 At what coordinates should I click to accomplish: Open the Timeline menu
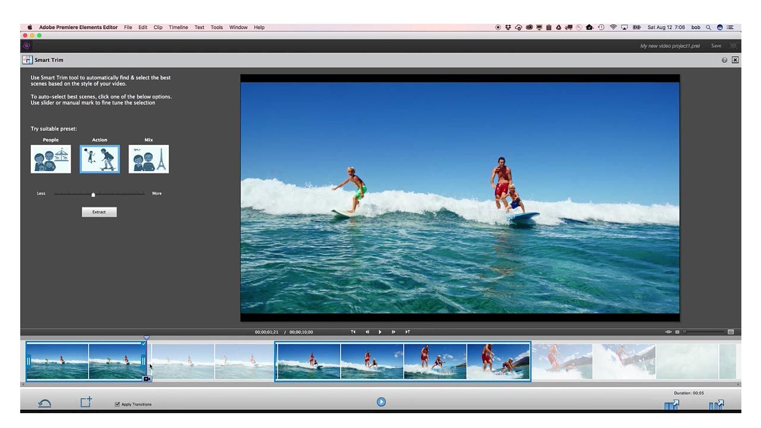click(x=178, y=27)
